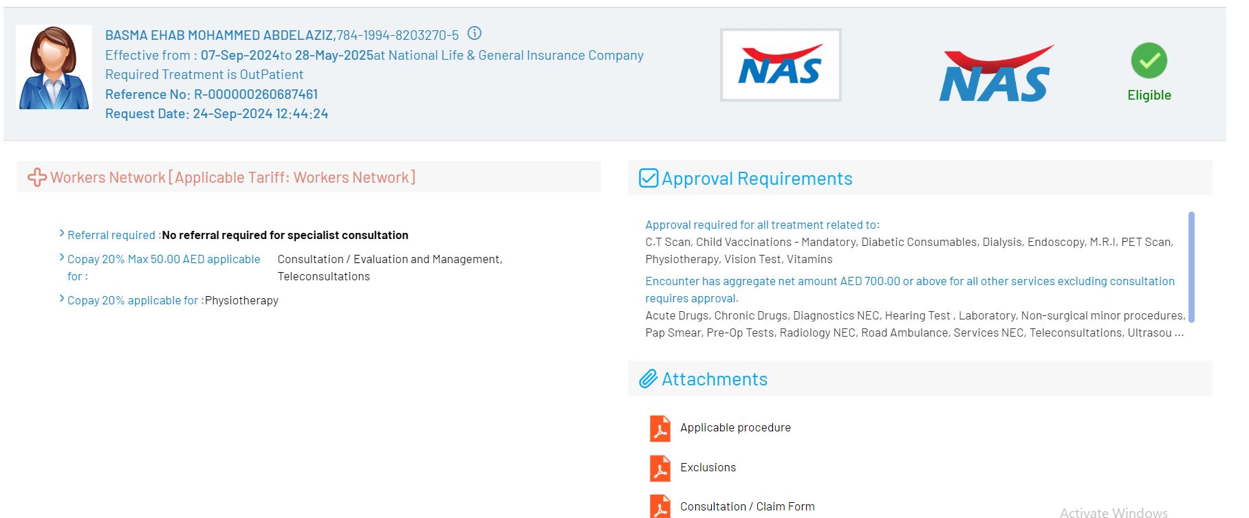Select the Workers Network tariff header
The height and width of the screenshot is (518, 1249).
(x=232, y=177)
